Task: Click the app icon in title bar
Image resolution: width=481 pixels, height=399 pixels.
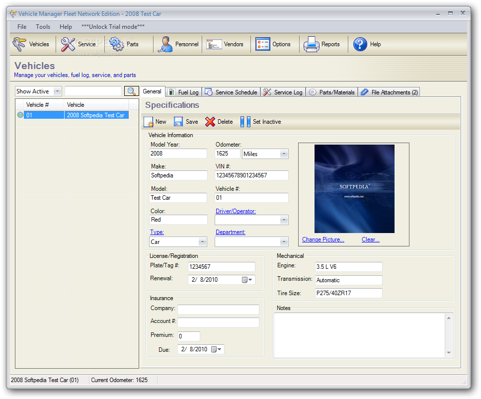Action: (x=13, y=14)
